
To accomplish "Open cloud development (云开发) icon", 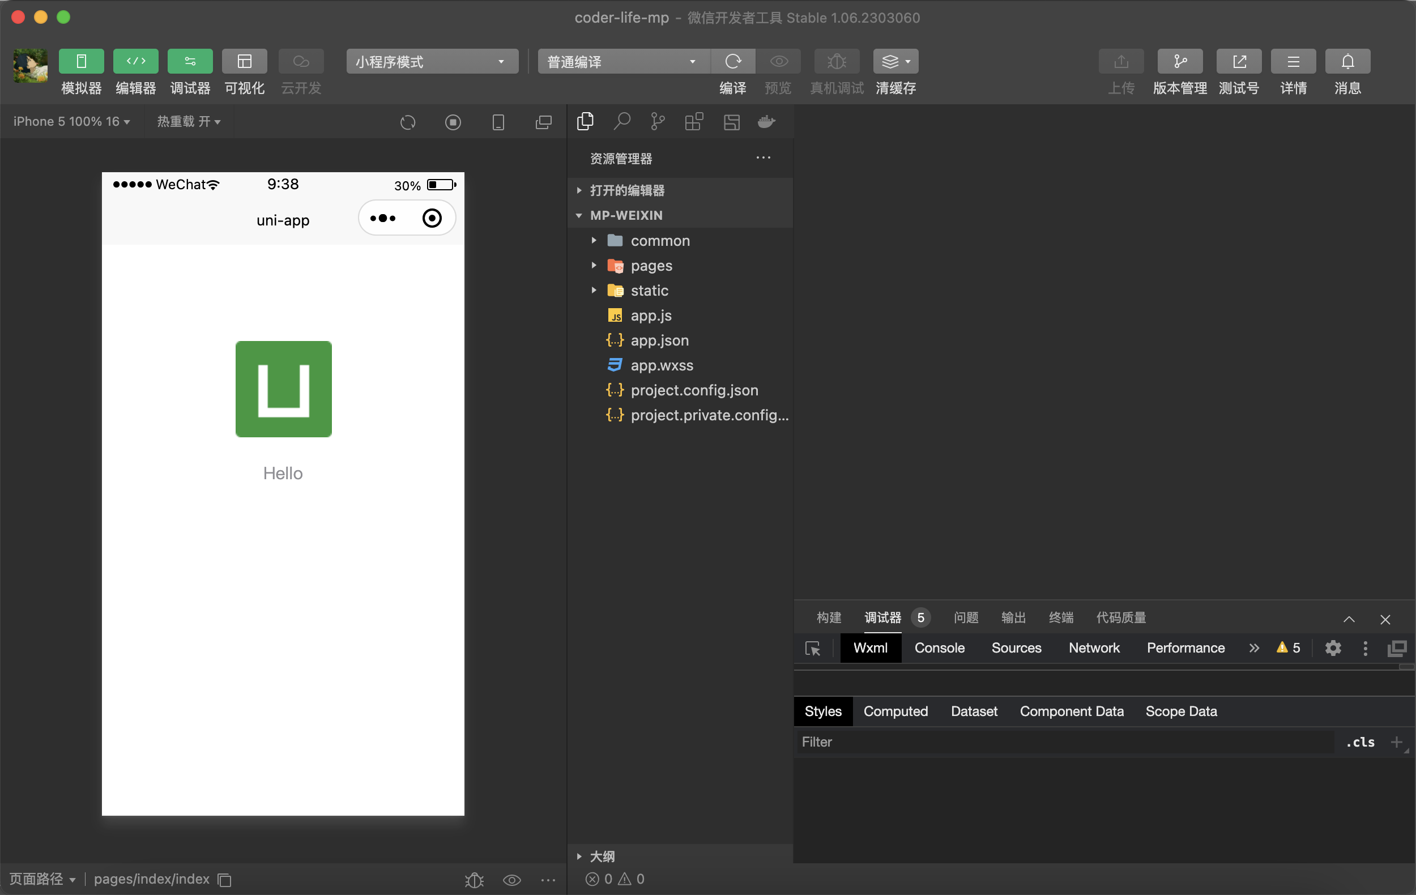I will click(301, 61).
